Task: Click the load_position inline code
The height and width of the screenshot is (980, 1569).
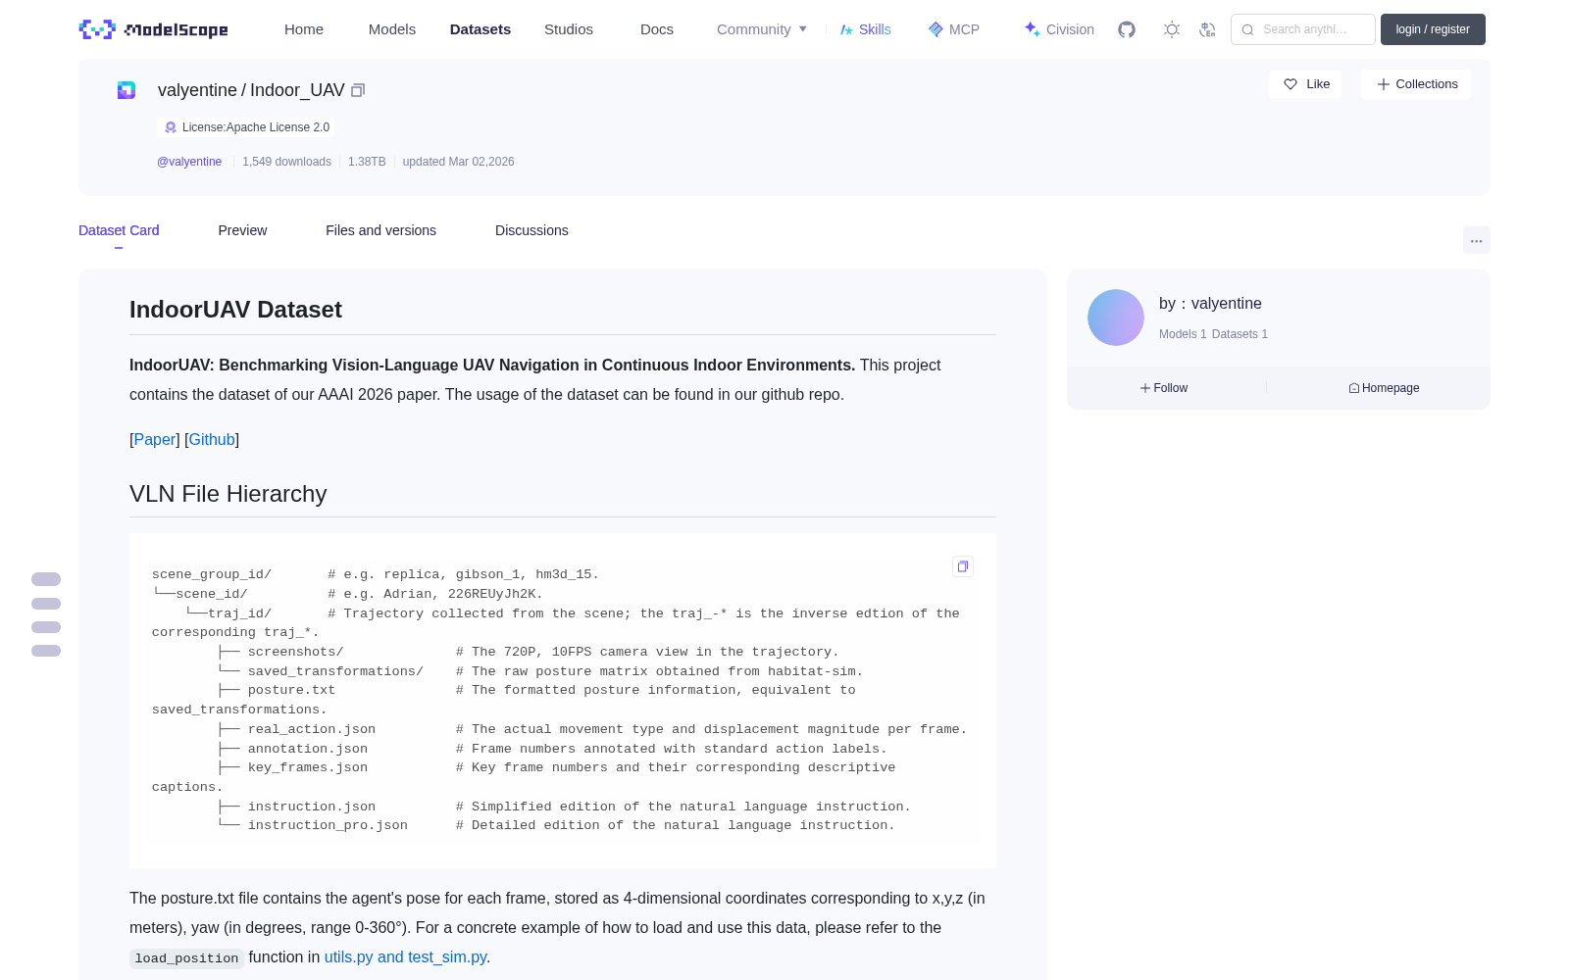Action: 186,957
